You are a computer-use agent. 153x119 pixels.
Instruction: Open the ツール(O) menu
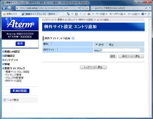(134, 14)
